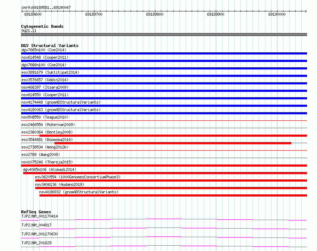The height and width of the screenshot is (251, 317).
Task: Select the nsv614548 (Cooper2011) variant label
Action: tap(45, 57)
